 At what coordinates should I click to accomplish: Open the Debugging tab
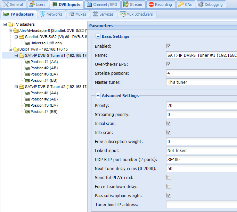pos(211,5)
